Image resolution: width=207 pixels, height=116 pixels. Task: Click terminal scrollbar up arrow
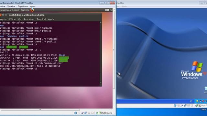click(x=101, y=23)
